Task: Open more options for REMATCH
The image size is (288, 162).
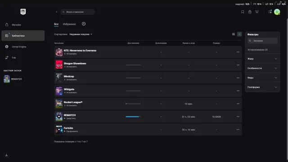Action: pyautogui.click(x=238, y=117)
